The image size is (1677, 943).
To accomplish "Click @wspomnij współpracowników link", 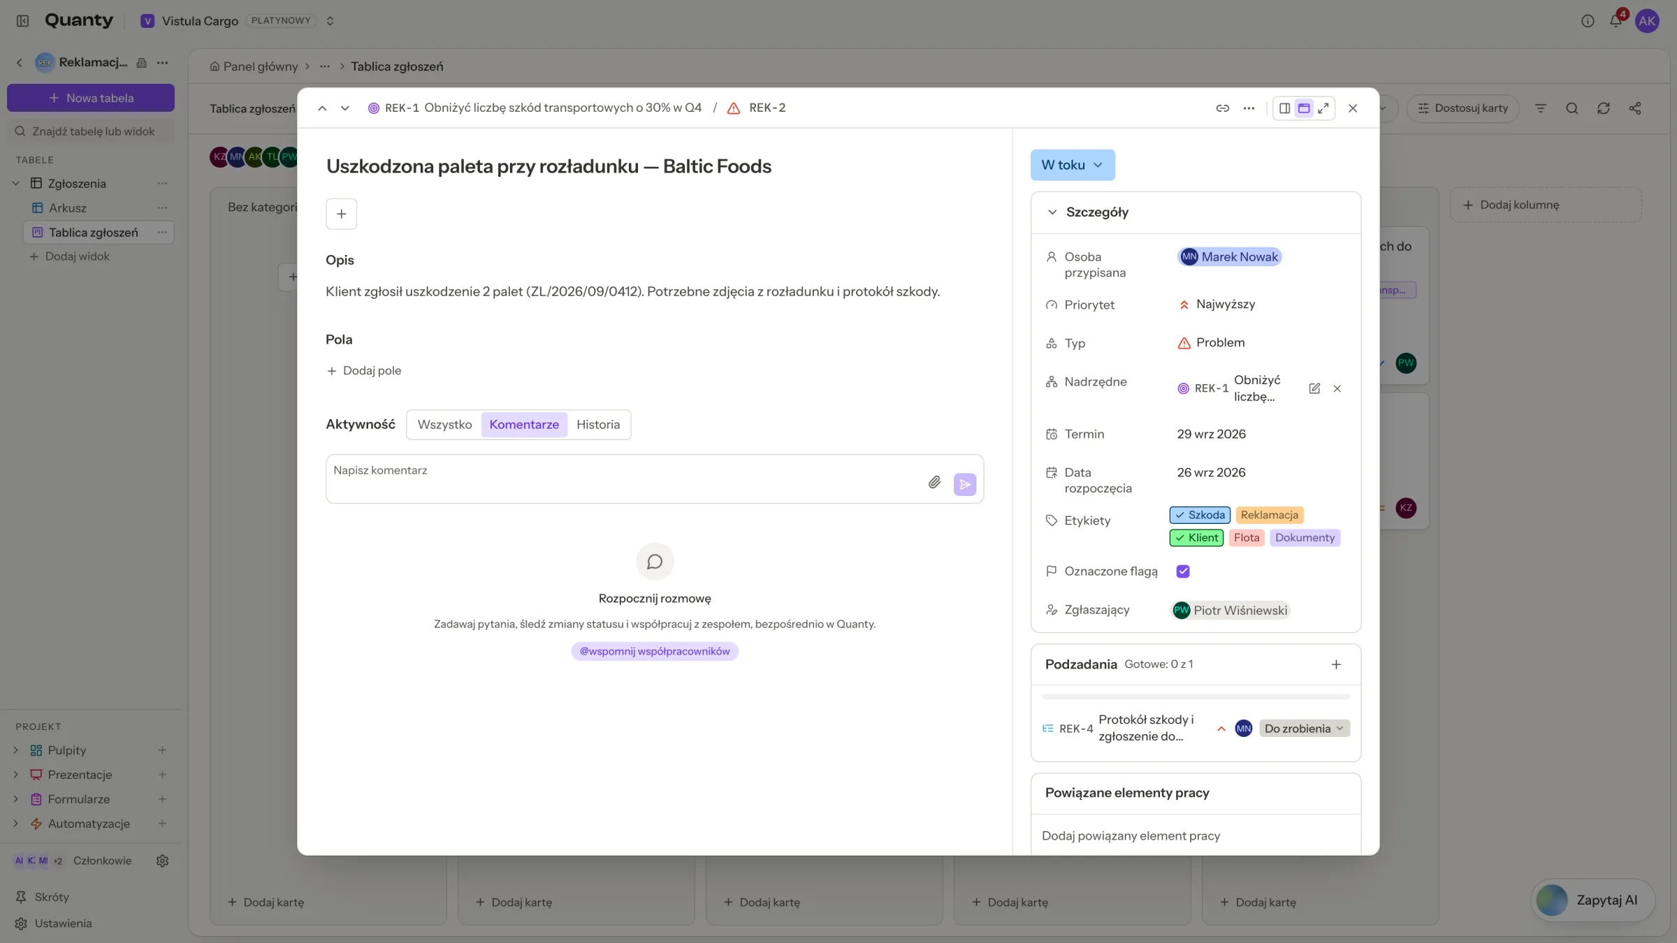I will click(x=655, y=651).
